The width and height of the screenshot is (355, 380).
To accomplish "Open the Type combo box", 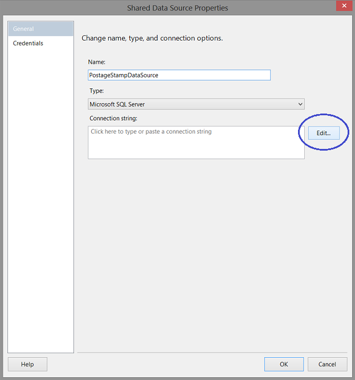I will click(196, 104).
